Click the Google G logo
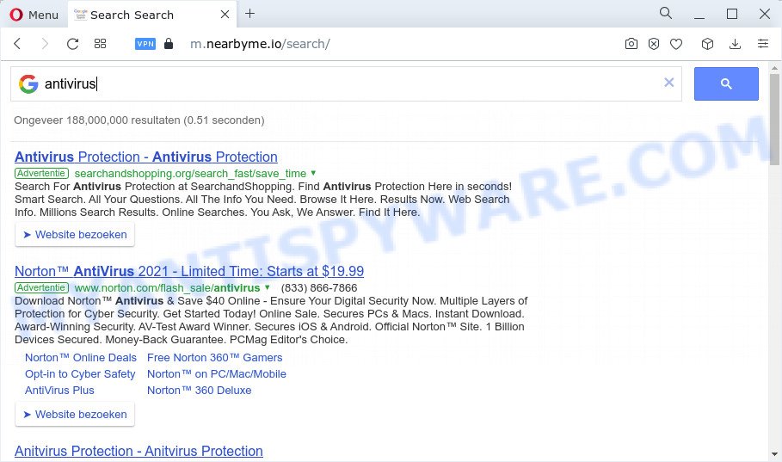 28,83
